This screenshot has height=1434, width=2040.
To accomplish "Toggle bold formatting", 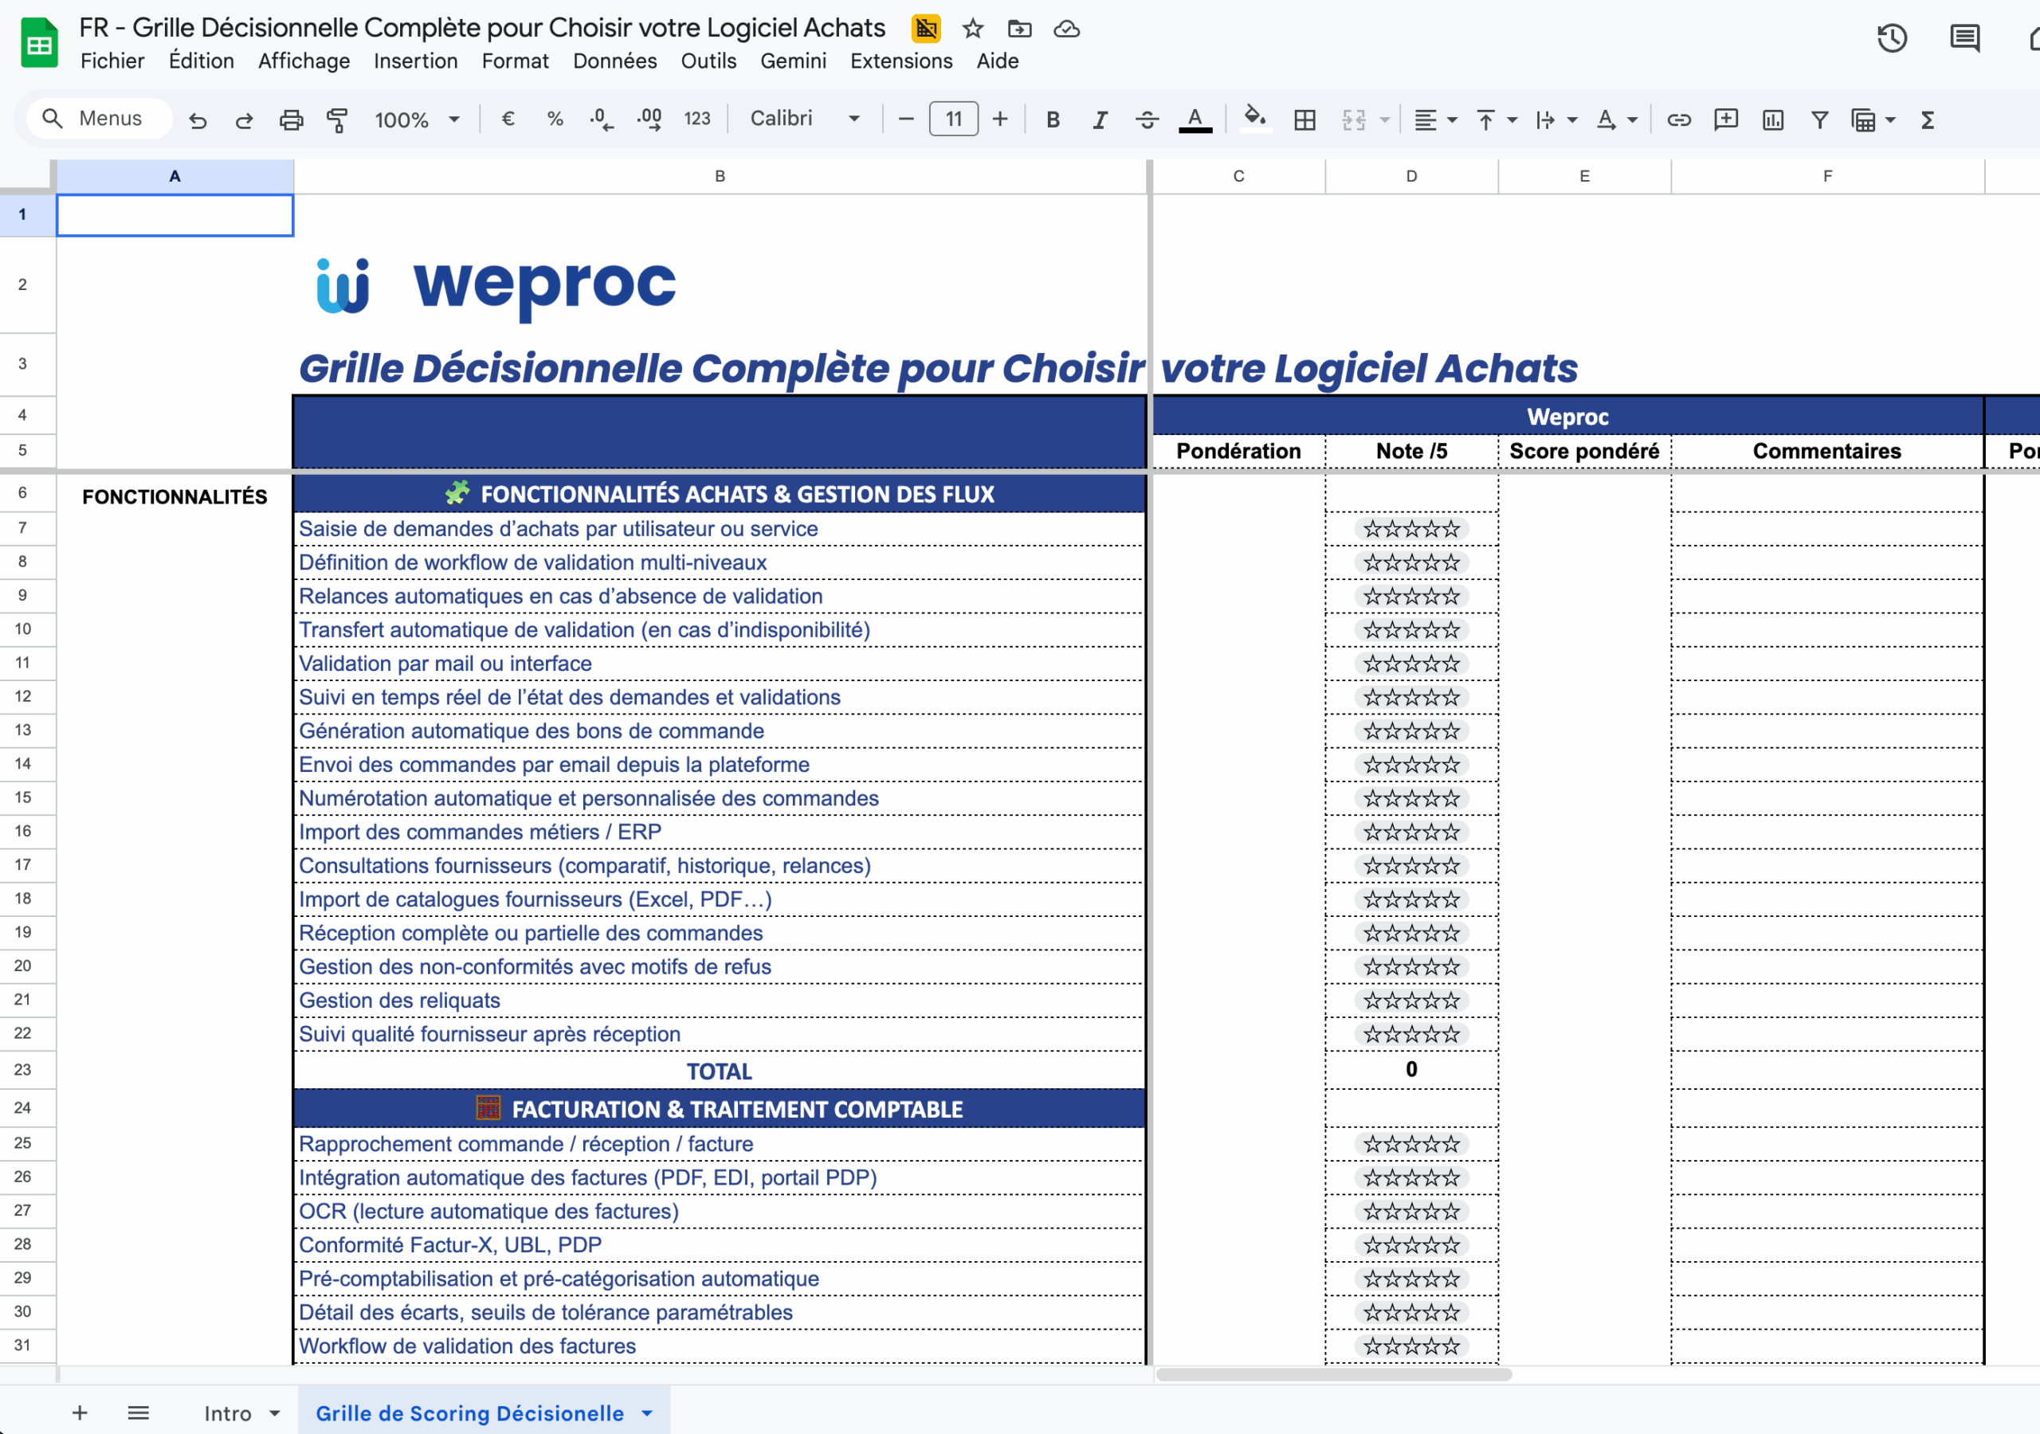I will pos(1053,119).
